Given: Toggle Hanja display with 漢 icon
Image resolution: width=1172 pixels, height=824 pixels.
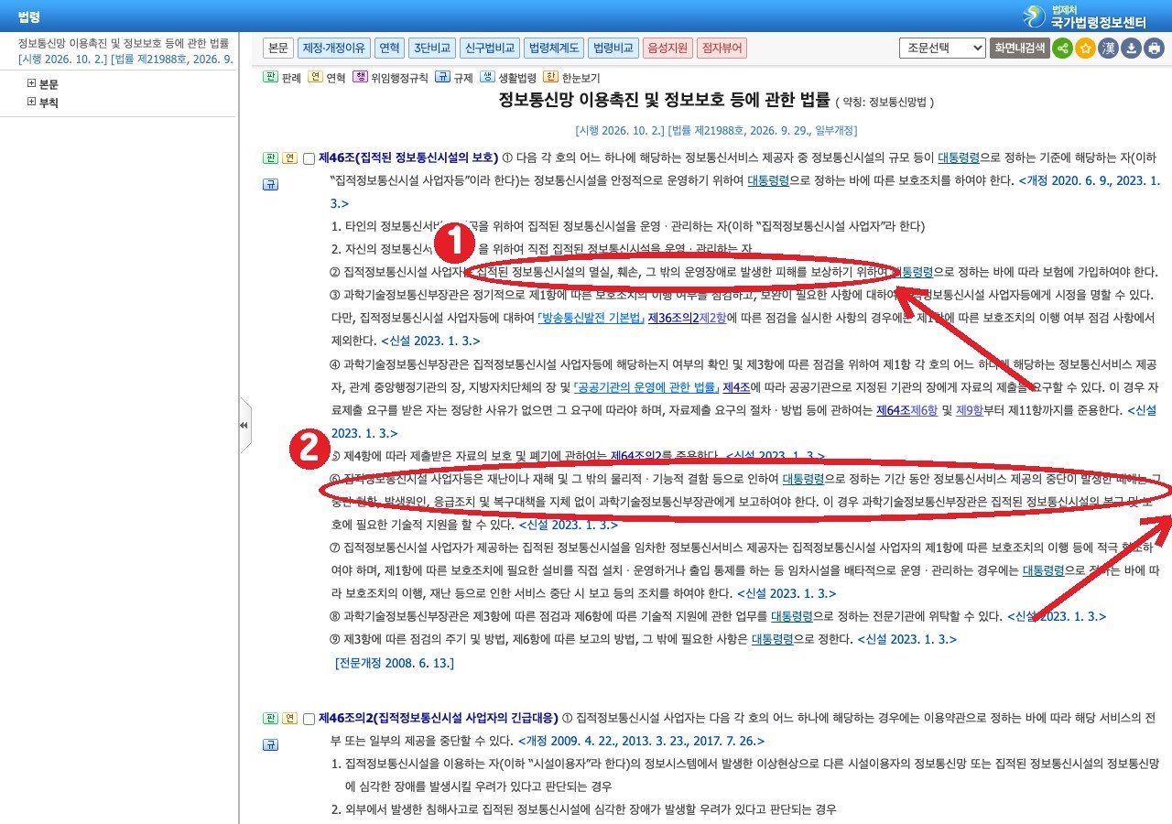Looking at the screenshot, I should pos(1109,49).
